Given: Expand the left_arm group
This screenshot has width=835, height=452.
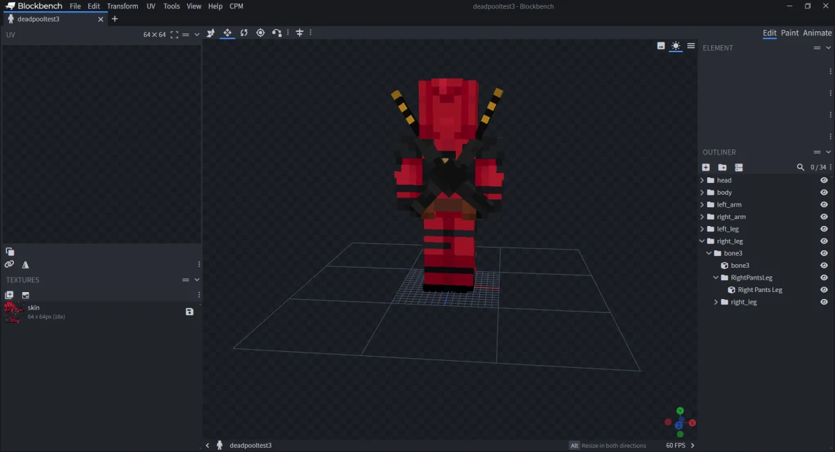Looking at the screenshot, I should [x=702, y=204].
